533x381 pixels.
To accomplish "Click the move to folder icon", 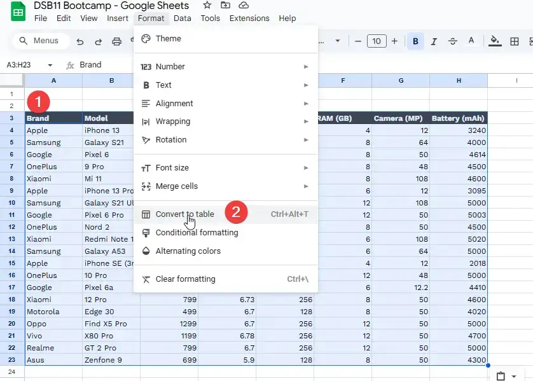I will [x=225, y=5].
